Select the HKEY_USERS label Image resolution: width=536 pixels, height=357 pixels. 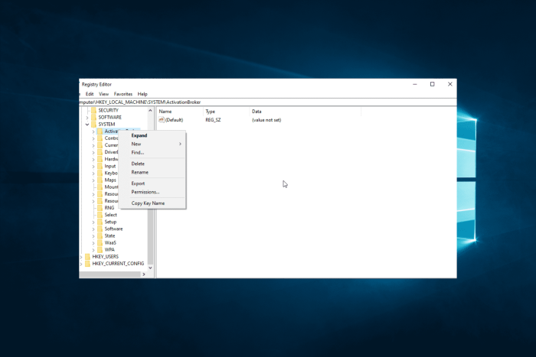click(106, 257)
